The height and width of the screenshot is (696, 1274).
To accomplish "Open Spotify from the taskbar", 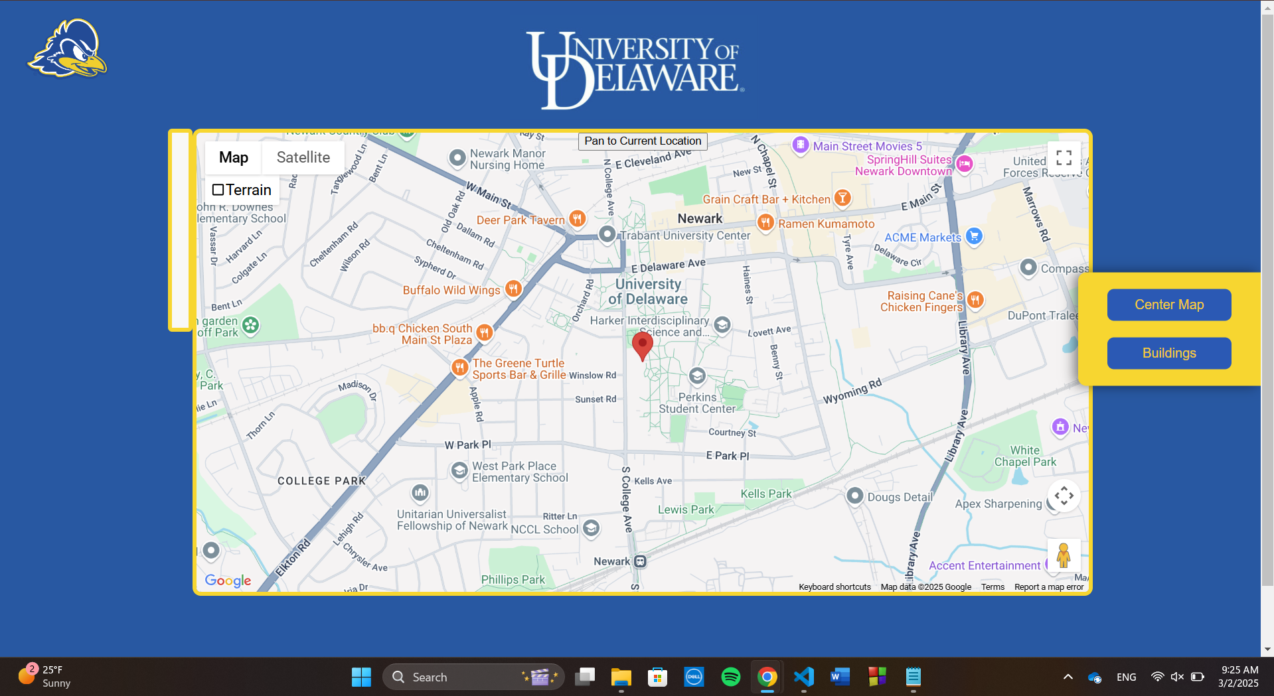I will [730, 677].
